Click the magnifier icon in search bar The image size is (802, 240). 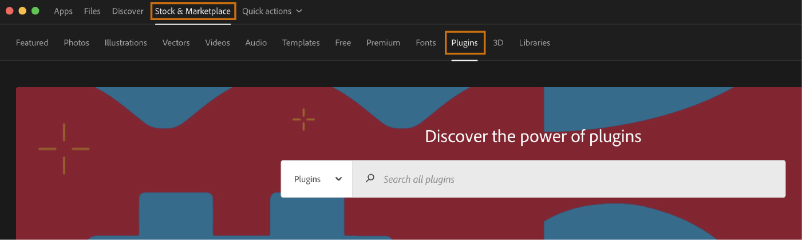370,179
